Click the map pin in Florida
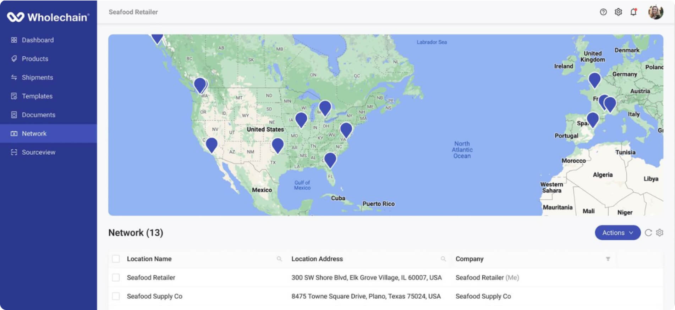 330,160
